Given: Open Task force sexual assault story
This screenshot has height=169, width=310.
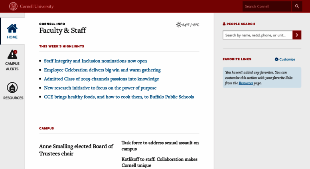Looking at the screenshot, I should point(160,146).
